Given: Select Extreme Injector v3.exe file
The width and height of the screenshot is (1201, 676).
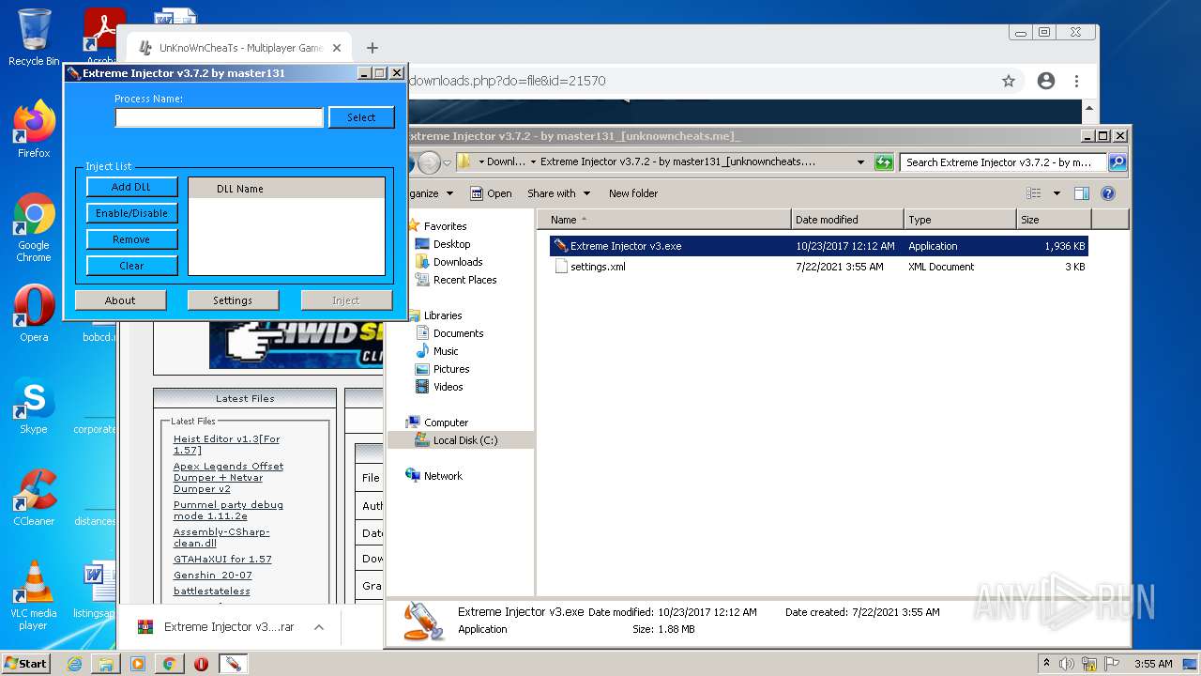Looking at the screenshot, I should coord(819,246).
